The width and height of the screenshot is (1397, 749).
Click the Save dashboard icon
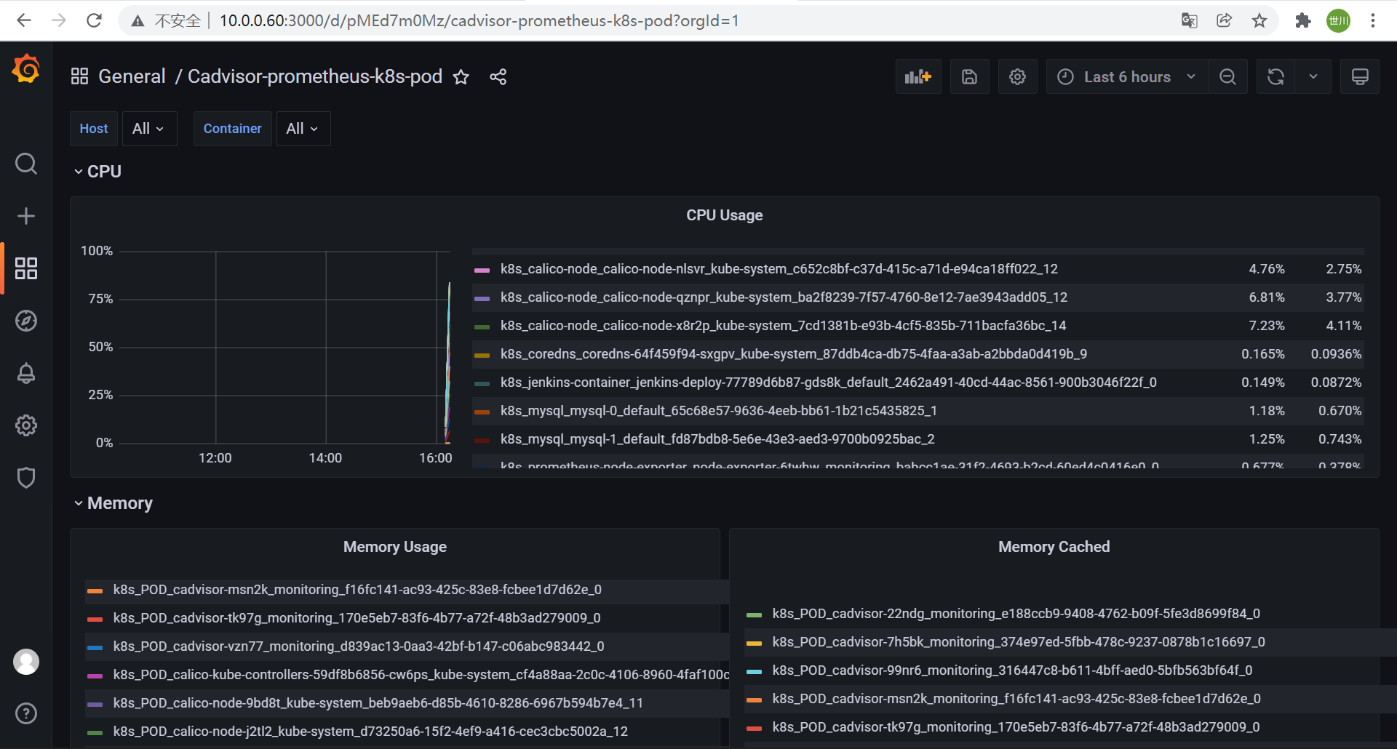pos(969,76)
